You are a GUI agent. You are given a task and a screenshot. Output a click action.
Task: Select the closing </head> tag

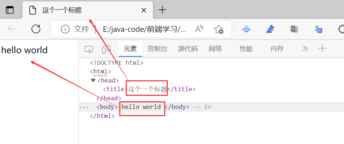coord(109,98)
